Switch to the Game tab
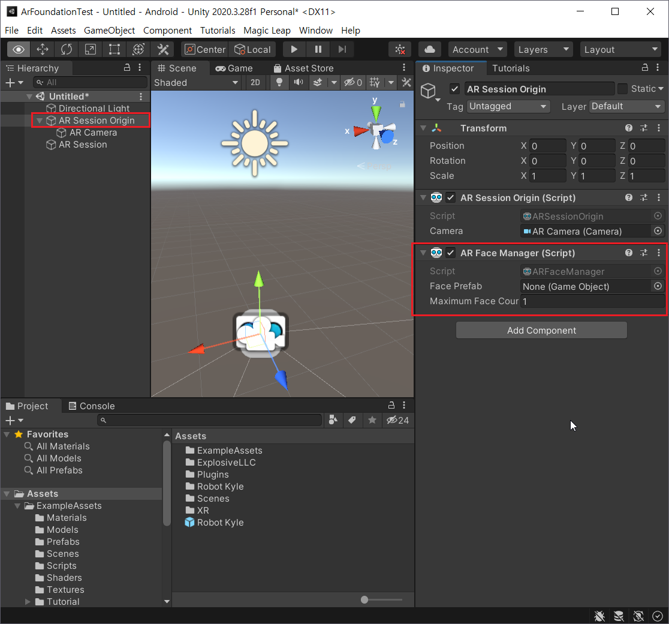 pos(234,68)
